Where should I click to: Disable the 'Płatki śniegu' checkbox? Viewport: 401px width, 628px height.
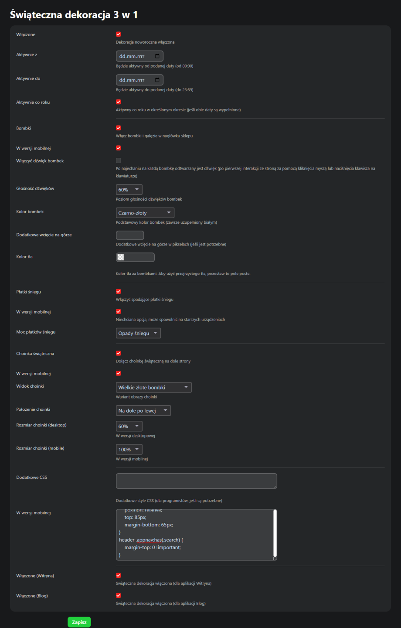coord(119,292)
